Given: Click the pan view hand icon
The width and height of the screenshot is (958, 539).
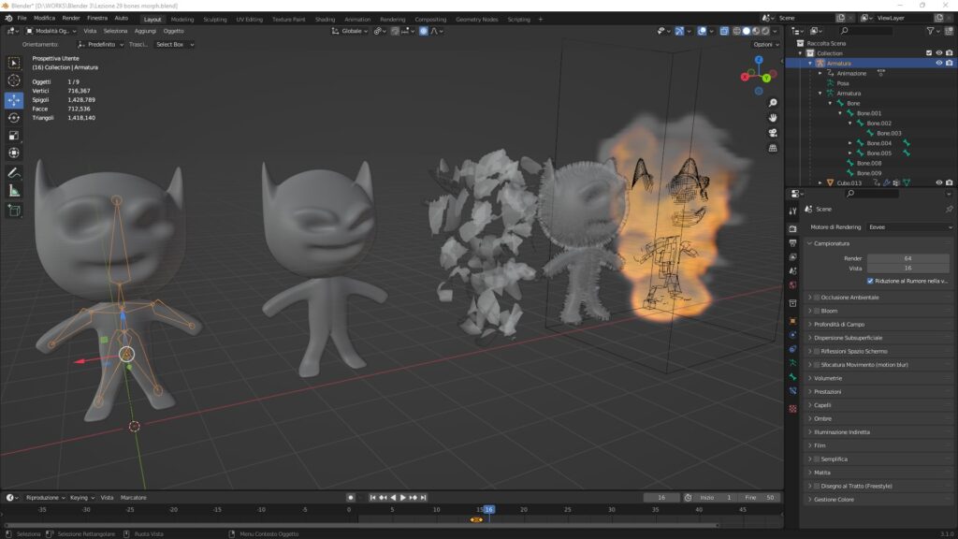Looking at the screenshot, I should pos(773,117).
